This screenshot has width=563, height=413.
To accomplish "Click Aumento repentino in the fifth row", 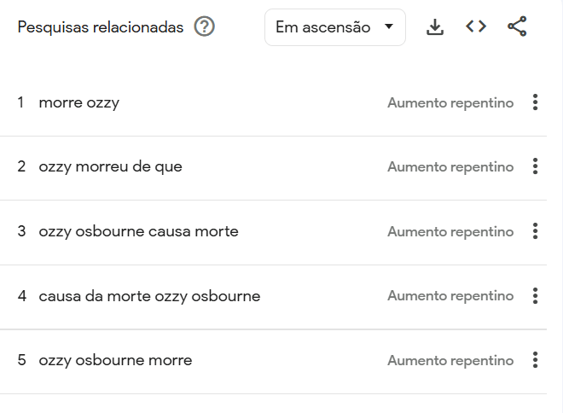I will click(450, 360).
